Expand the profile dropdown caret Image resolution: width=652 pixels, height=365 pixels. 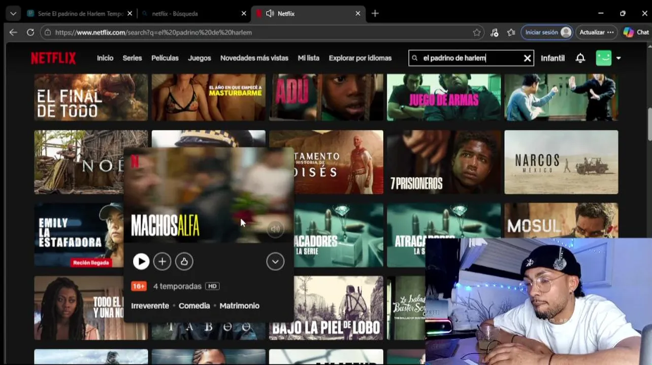[618, 58]
